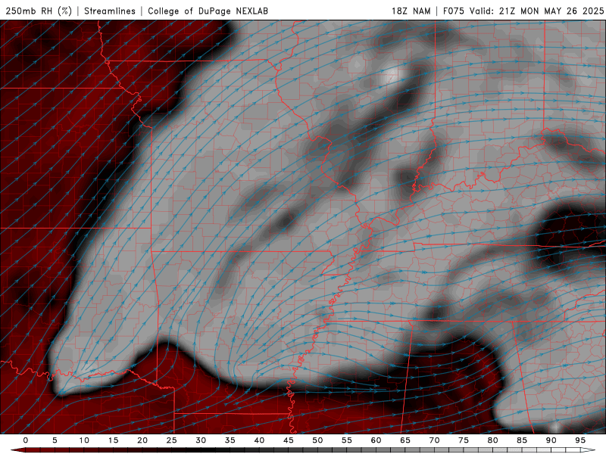Click the "18Z NAM" model run label
This screenshot has width=606, height=454.
411,11
